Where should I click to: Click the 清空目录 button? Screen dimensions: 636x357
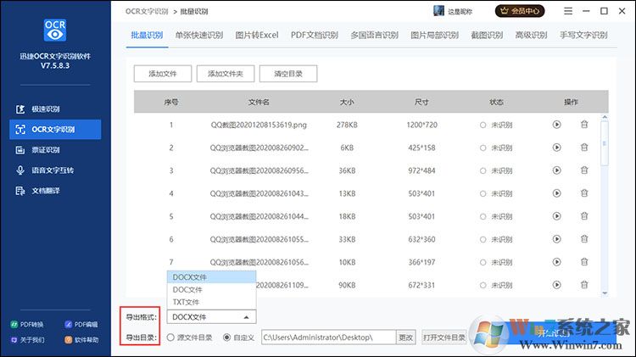(287, 74)
